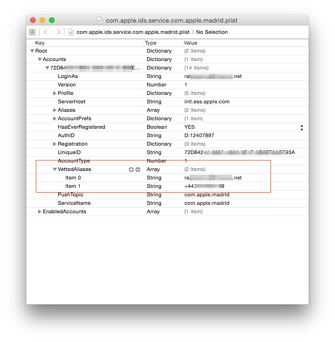
Task: Expand the AccountPrefs dictionary
Action: (x=55, y=119)
